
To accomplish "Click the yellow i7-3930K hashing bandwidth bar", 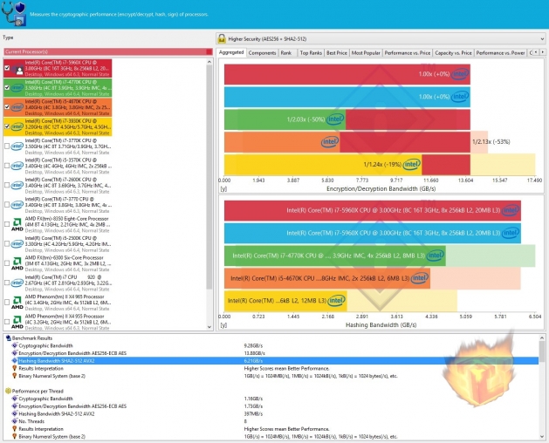I will (285, 301).
